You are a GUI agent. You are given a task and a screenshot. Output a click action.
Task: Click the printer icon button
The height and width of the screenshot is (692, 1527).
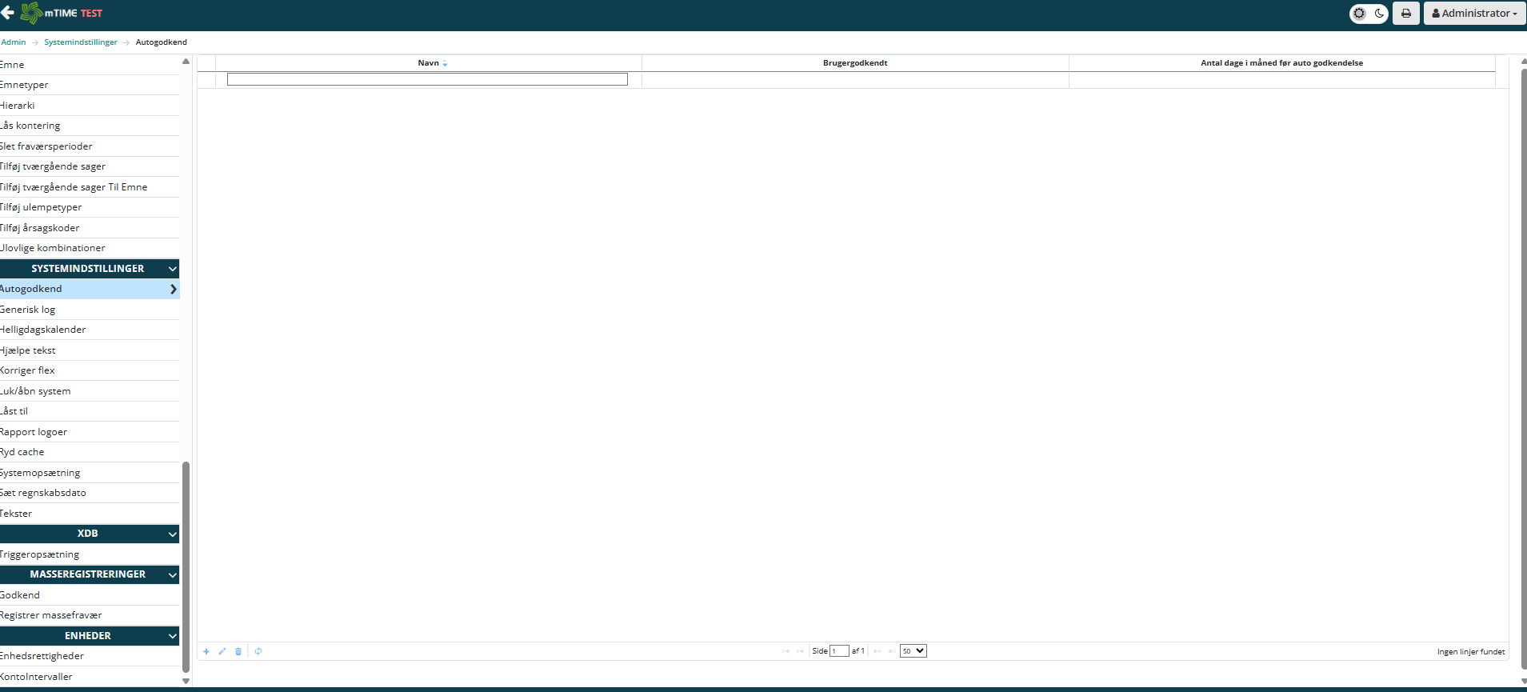(1405, 14)
